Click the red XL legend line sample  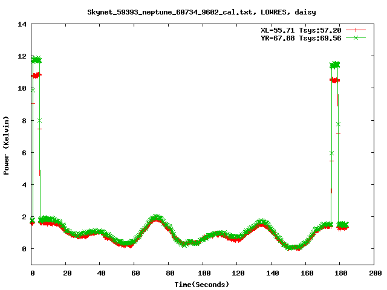356,30
